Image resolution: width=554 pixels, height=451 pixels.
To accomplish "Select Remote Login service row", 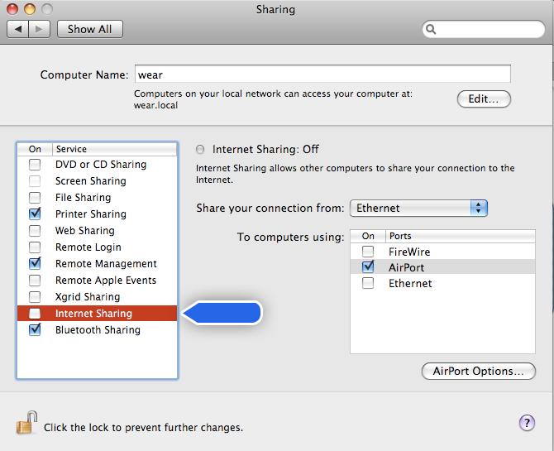I will point(88,247).
